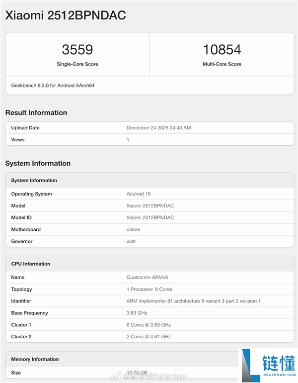The height and width of the screenshot is (383, 298).
Task: Click the Multi-Core Score label
Action: 222,64
